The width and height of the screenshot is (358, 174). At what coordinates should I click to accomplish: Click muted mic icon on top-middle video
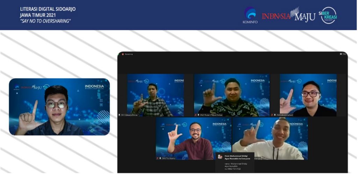coord(195,115)
